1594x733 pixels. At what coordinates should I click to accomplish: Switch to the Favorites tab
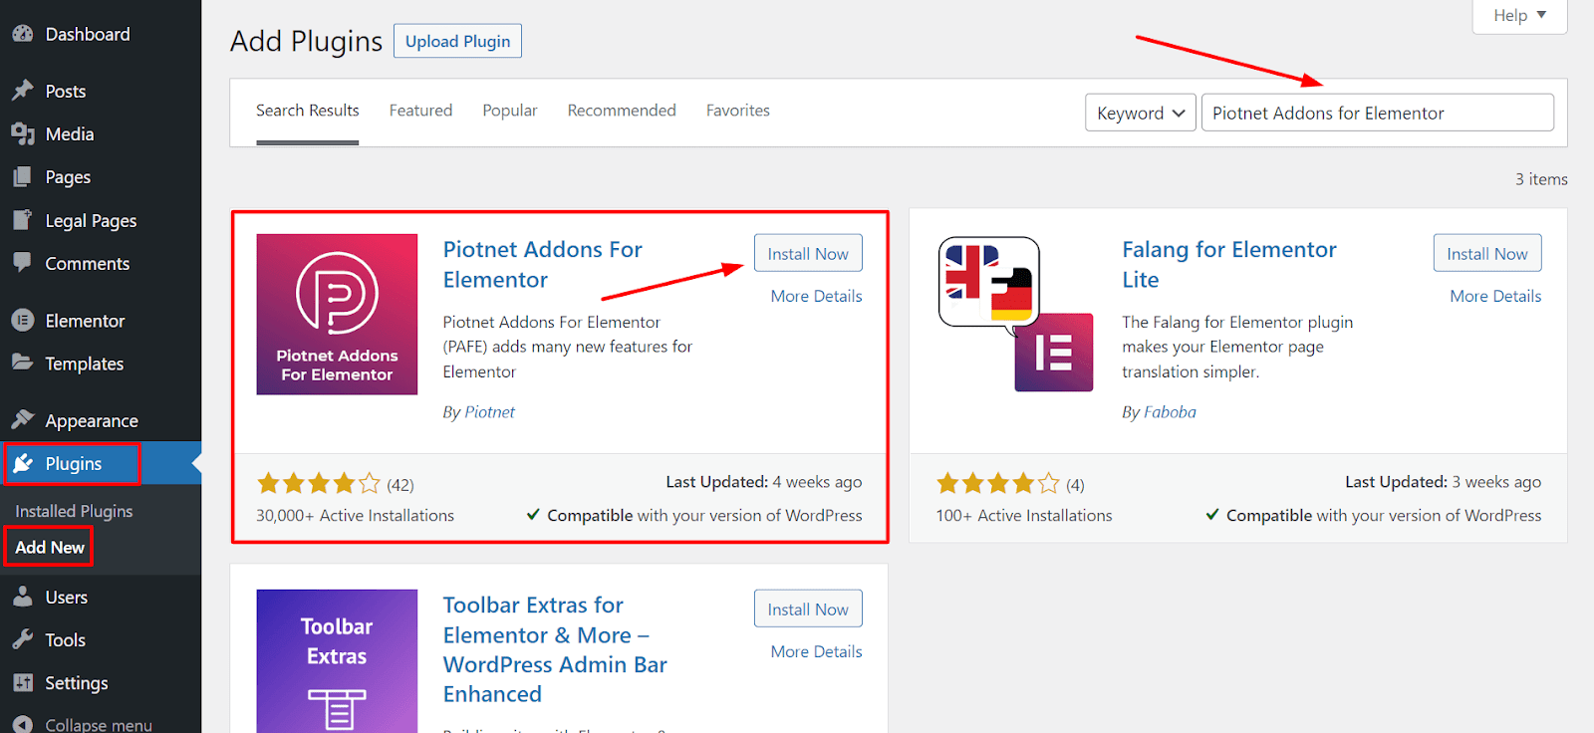tap(738, 111)
